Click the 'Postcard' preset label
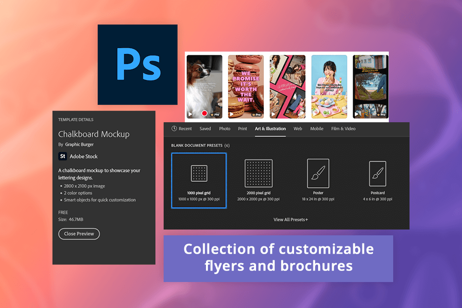The image size is (462, 308). coord(377,193)
